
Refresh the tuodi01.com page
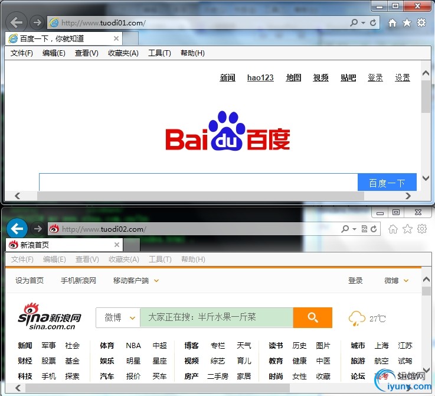[x=373, y=22]
